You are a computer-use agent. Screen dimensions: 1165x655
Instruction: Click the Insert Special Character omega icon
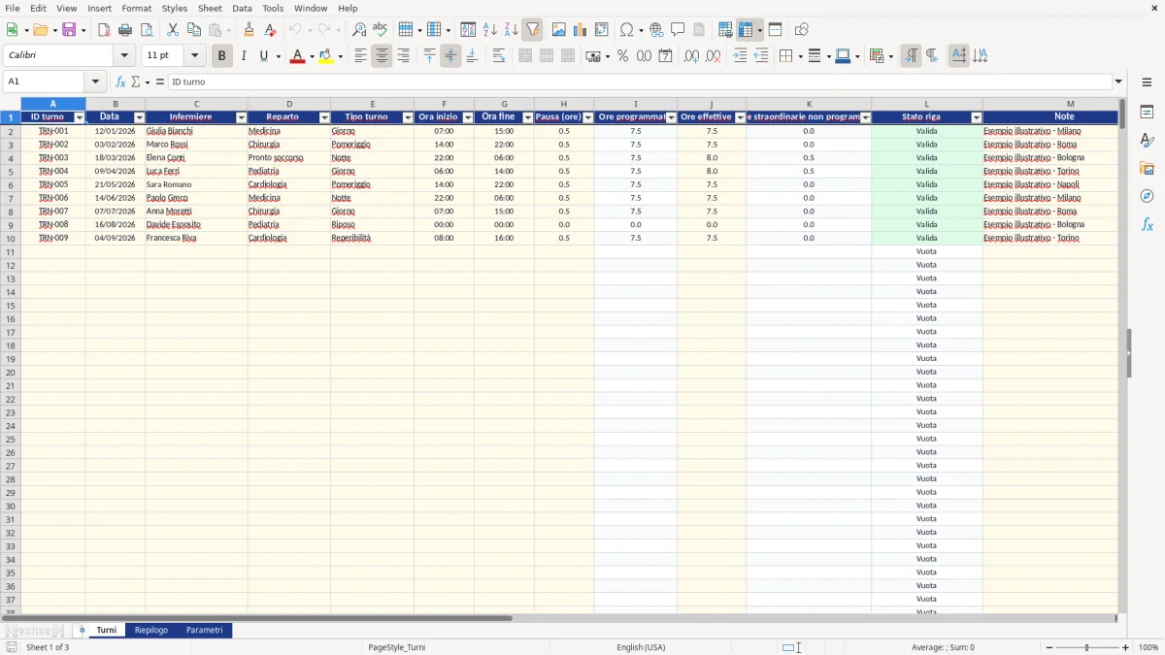click(626, 30)
